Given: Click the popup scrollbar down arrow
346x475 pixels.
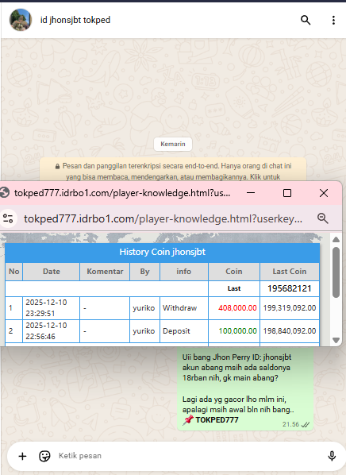Looking at the screenshot, I should click(x=336, y=340).
